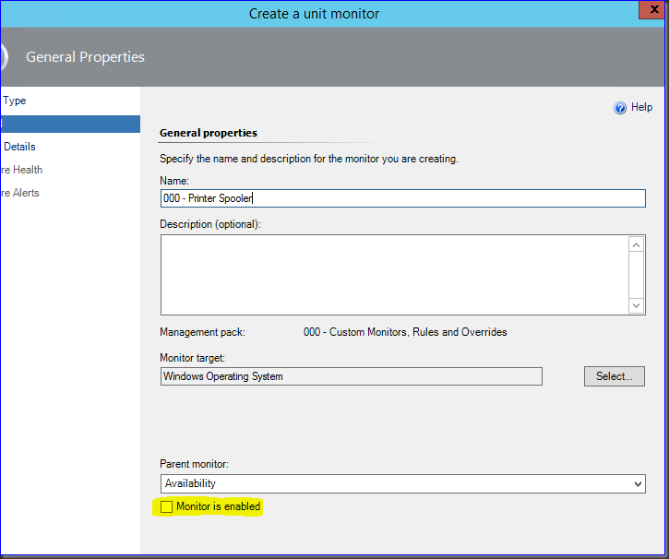Select the highlighted General step in sidebar
The width and height of the screenshot is (669, 559).
69,124
